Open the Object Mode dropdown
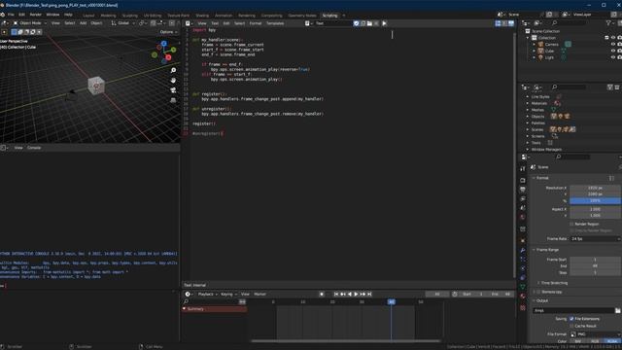The width and height of the screenshot is (622, 350). point(30,23)
